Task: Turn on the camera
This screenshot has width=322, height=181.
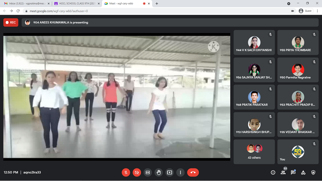Action: [x=137, y=172]
